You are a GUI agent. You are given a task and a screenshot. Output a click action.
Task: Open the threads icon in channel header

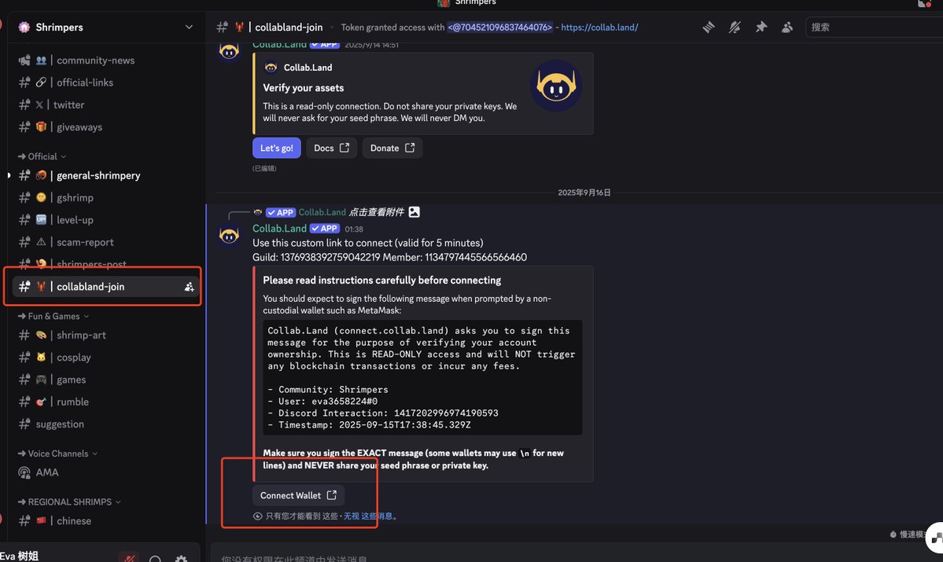(x=709, y=27)
